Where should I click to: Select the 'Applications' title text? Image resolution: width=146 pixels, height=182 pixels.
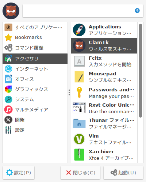[105, 27]
